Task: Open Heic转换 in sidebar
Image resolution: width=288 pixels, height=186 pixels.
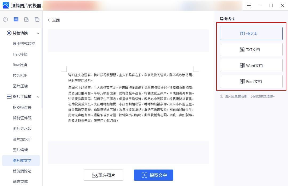Action: click(x=20, y=54)
